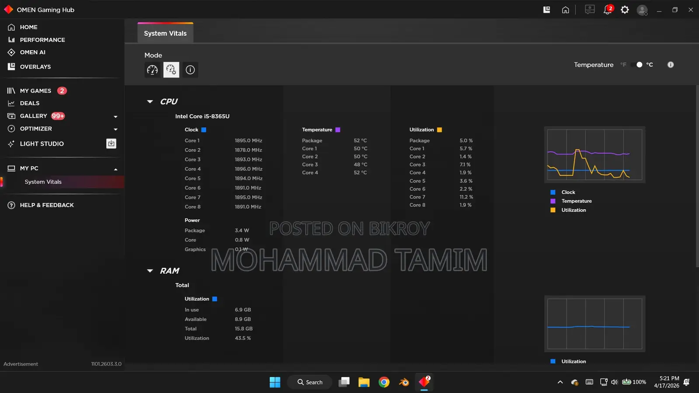Expand the Optimizer submenu arrow

click(115, 129)
